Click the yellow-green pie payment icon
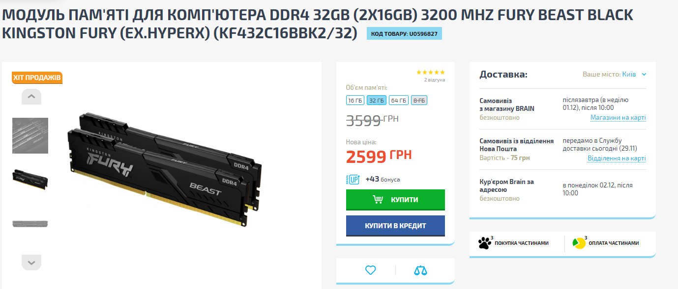Image resolution: width=678 pixels, height=289 pixels. [x=579, y=243]
